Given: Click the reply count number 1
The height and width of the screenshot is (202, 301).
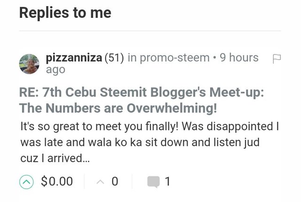Looking at the screenshot, I should click(x=168, y=181).
